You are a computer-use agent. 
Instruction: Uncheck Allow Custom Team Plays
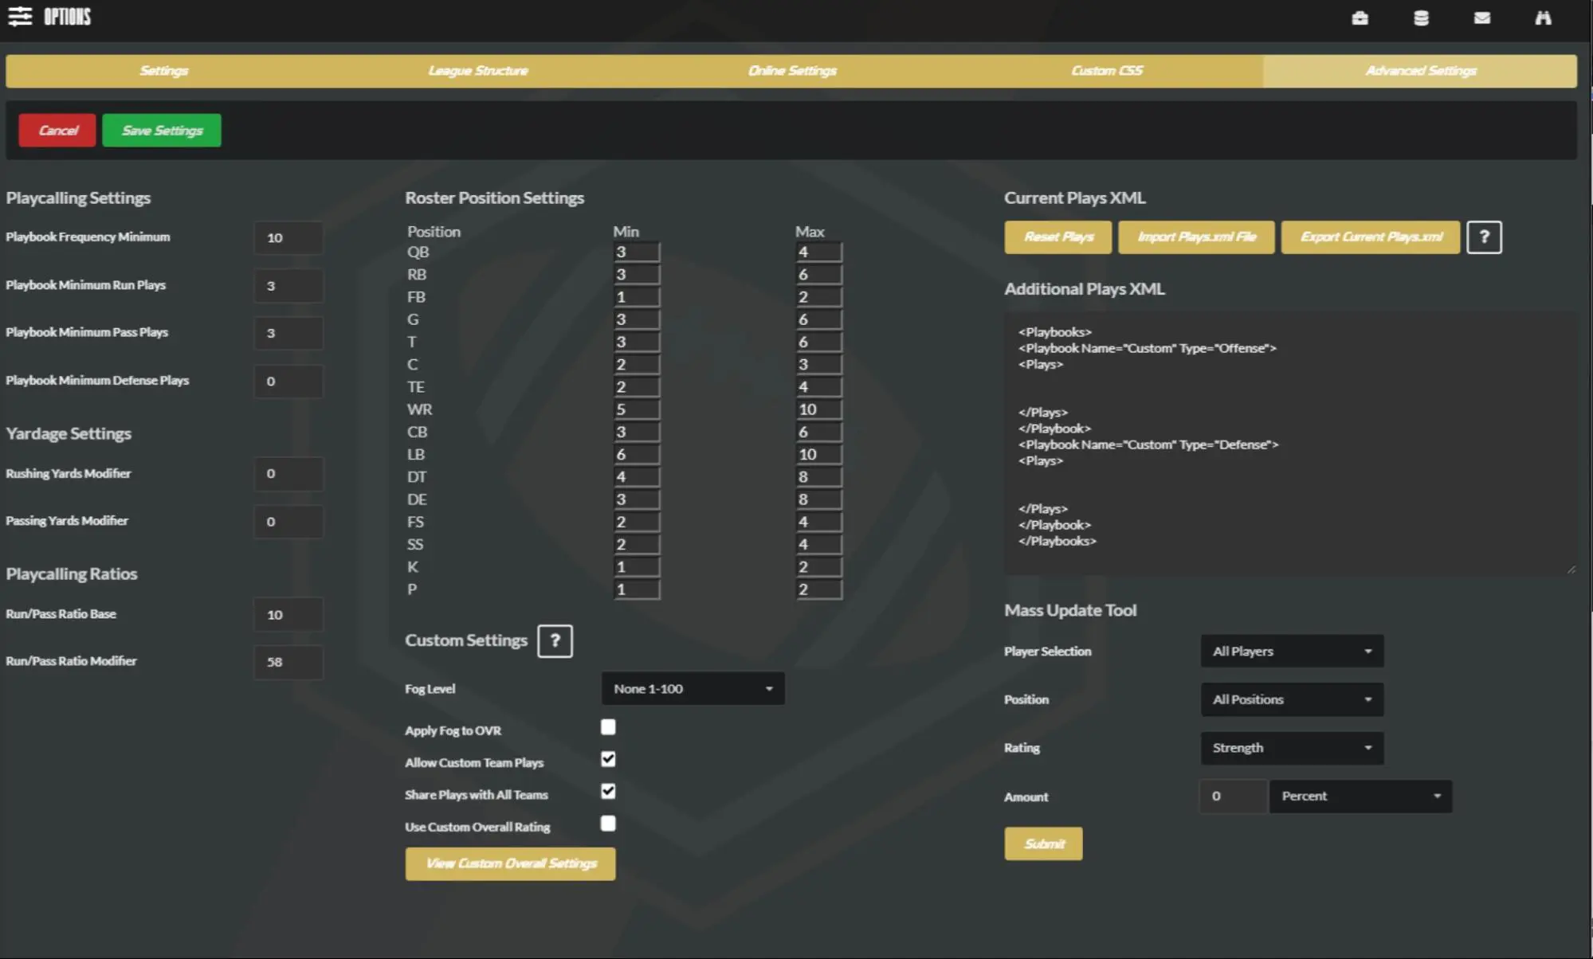[608, 759]
